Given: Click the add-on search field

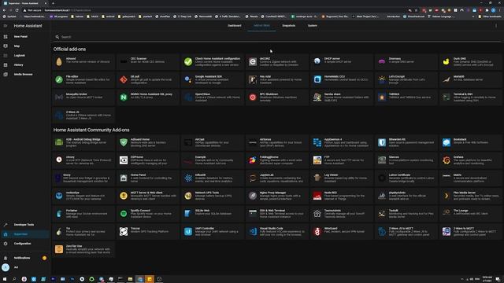Looking at the screenshot, I should point(276,37).
